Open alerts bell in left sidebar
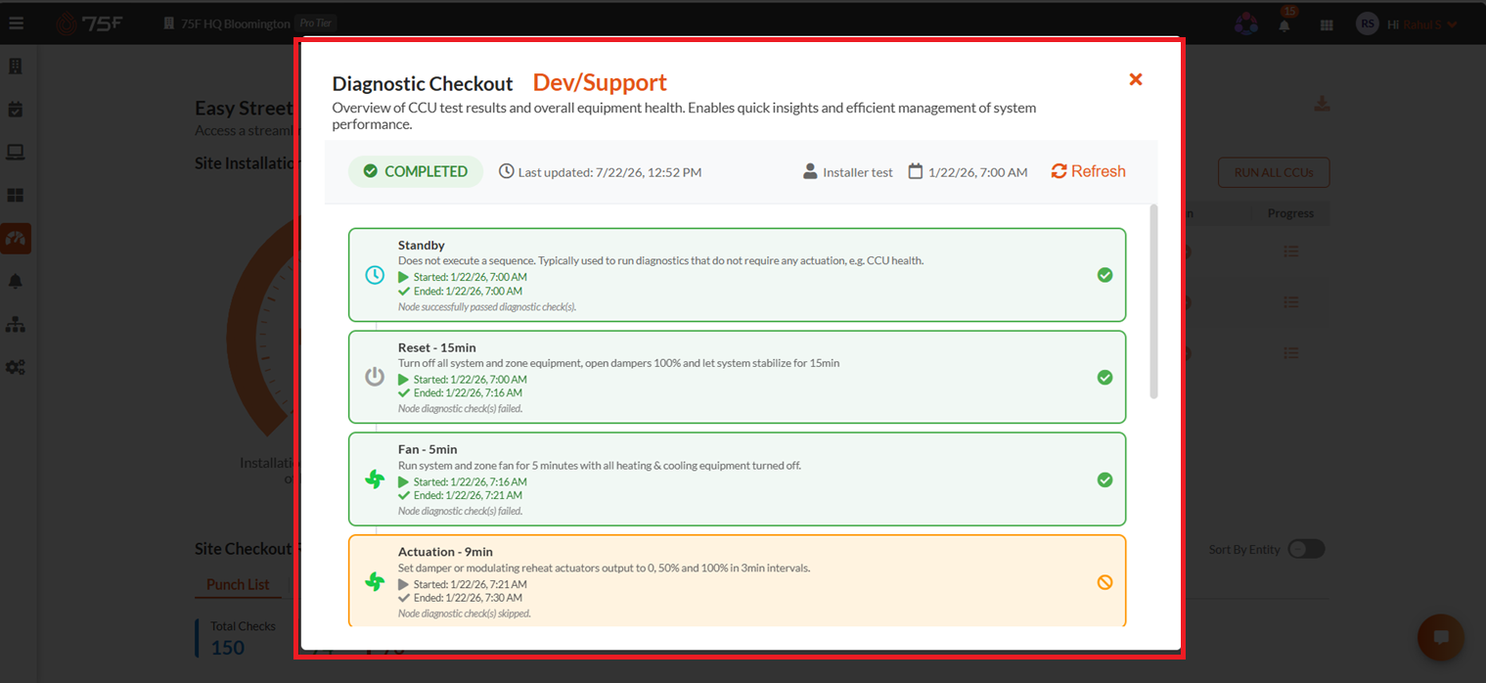Viewport: 1486px width, 683px height. pyautogui.click(x=16, y=282)
